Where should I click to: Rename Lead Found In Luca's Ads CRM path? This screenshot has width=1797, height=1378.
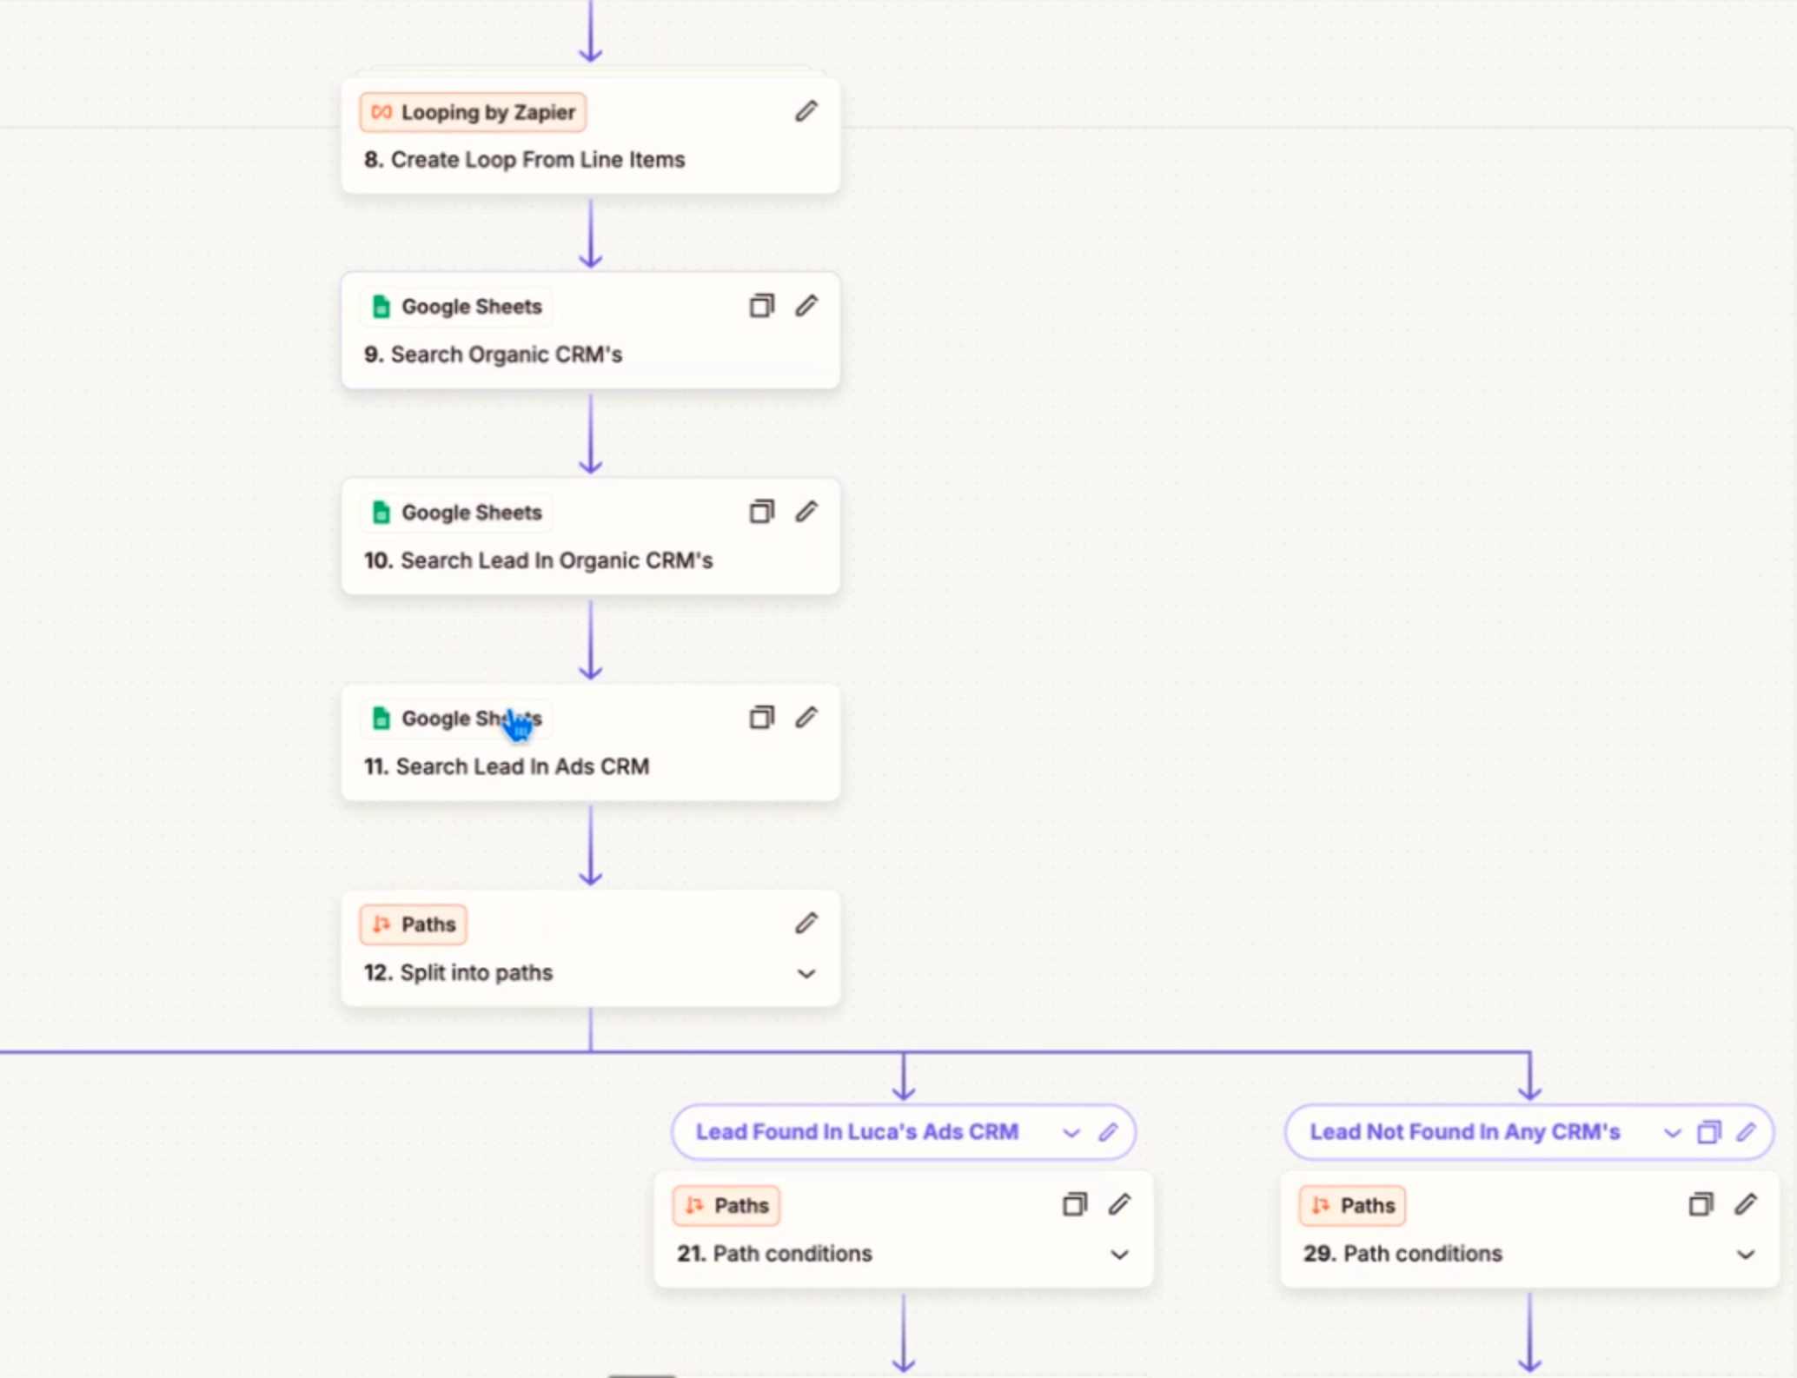(1108, 1132)
